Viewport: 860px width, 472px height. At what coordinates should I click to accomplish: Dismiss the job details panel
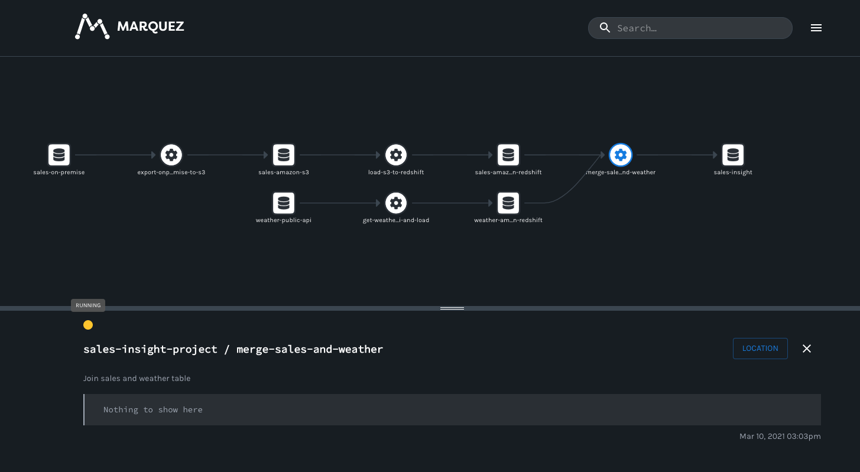[x=806, y=349]
